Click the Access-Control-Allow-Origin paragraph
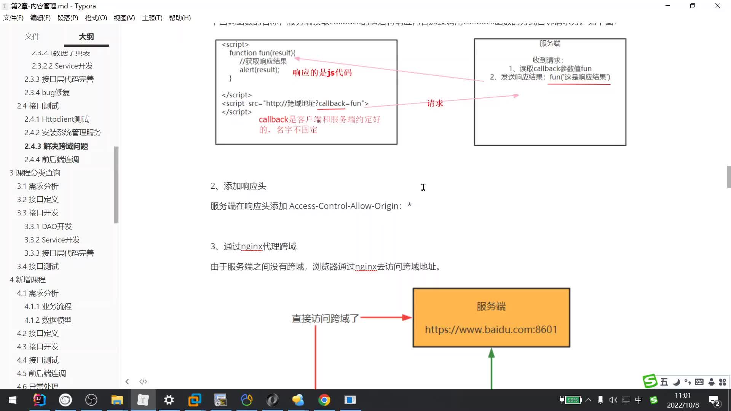Viewport: 731px width, 411px height. pos(311,206)
